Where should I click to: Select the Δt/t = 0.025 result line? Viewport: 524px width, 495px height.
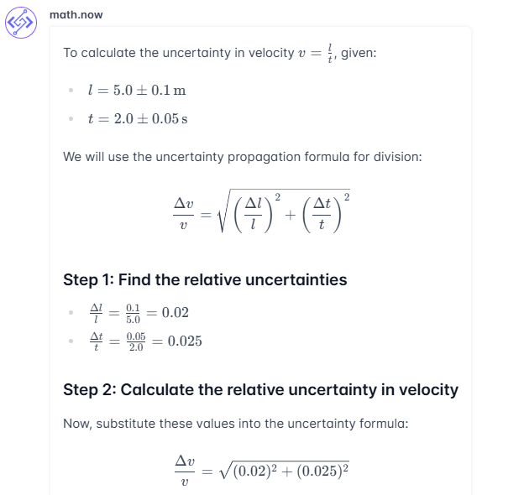tap(145, 341)
